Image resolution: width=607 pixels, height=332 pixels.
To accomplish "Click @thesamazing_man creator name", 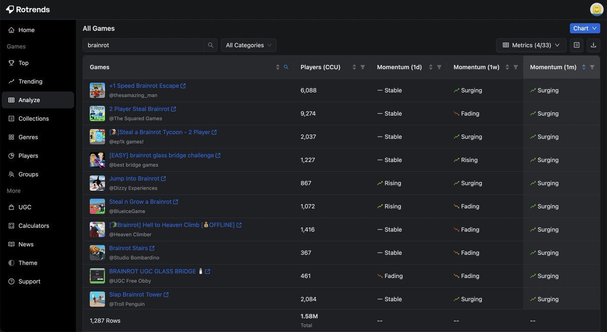I will pos(133,95).
